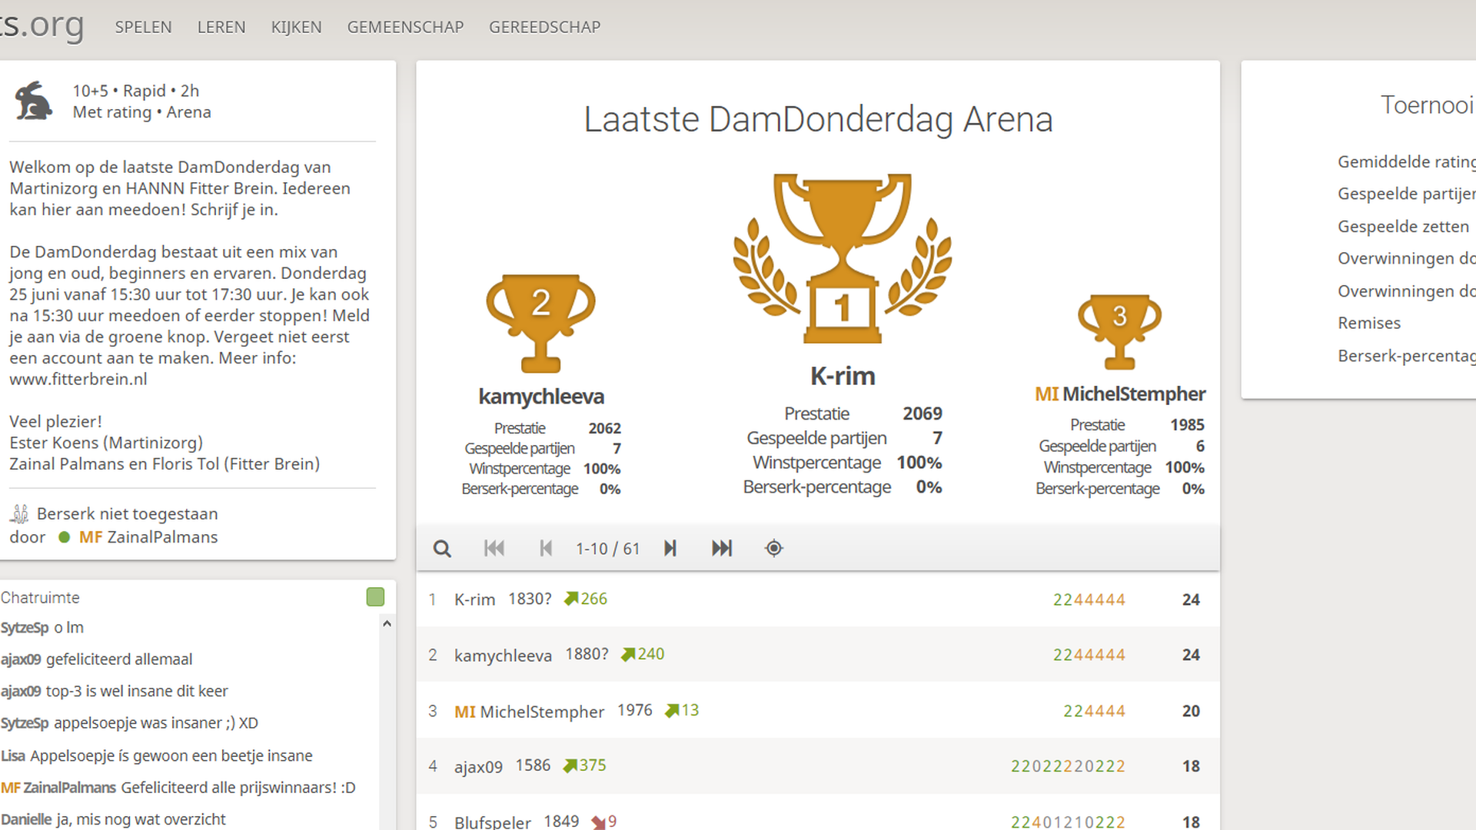Viewport: 1476px width, 830px height.
Task: Jump to first page of standings
Action: coord(494,549)
